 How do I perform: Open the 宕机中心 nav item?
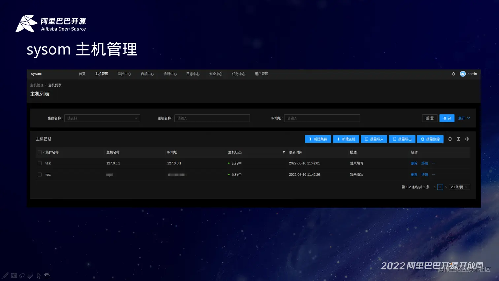[147, 74]
